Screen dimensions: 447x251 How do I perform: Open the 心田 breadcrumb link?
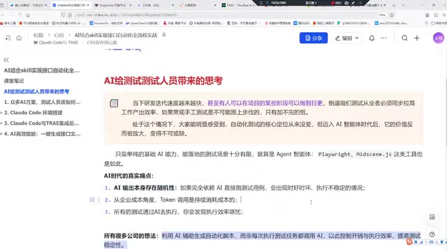[x=59, y=36]
